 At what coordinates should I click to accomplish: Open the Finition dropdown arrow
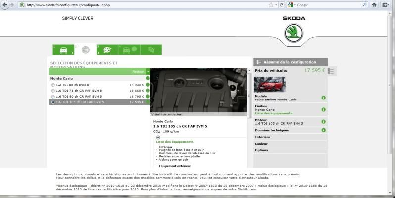[x=148, y=72]
